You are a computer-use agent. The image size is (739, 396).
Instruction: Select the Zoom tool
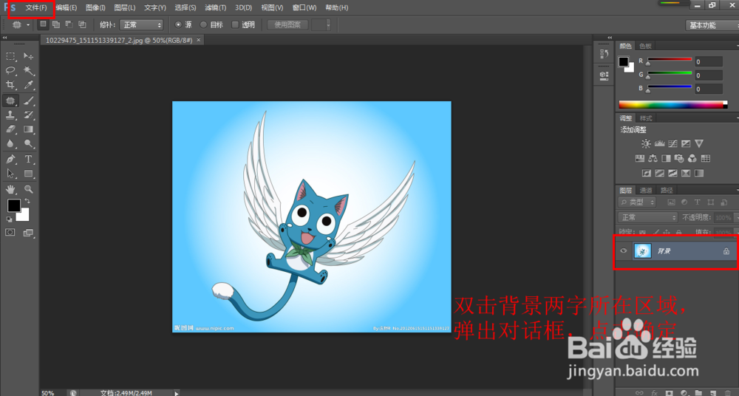[28, 190]
